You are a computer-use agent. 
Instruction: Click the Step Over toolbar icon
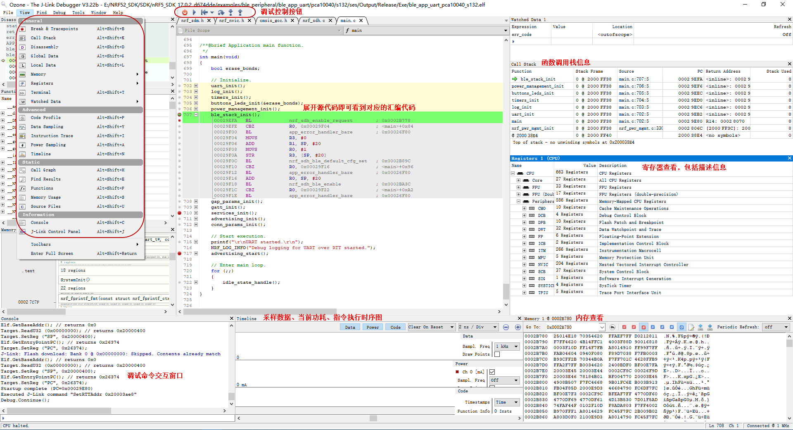tap(221, 12)
